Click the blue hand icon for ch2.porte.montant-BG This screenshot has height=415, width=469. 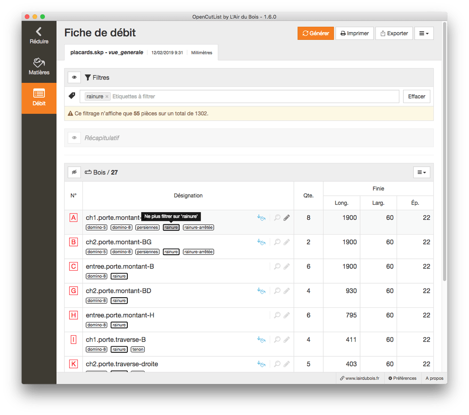pos(261,242)
